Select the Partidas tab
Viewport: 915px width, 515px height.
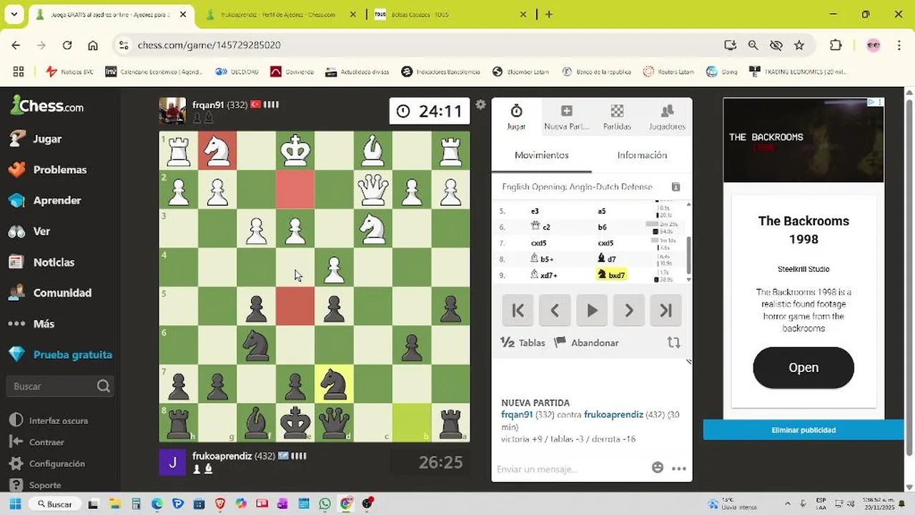tap(617, 116)
